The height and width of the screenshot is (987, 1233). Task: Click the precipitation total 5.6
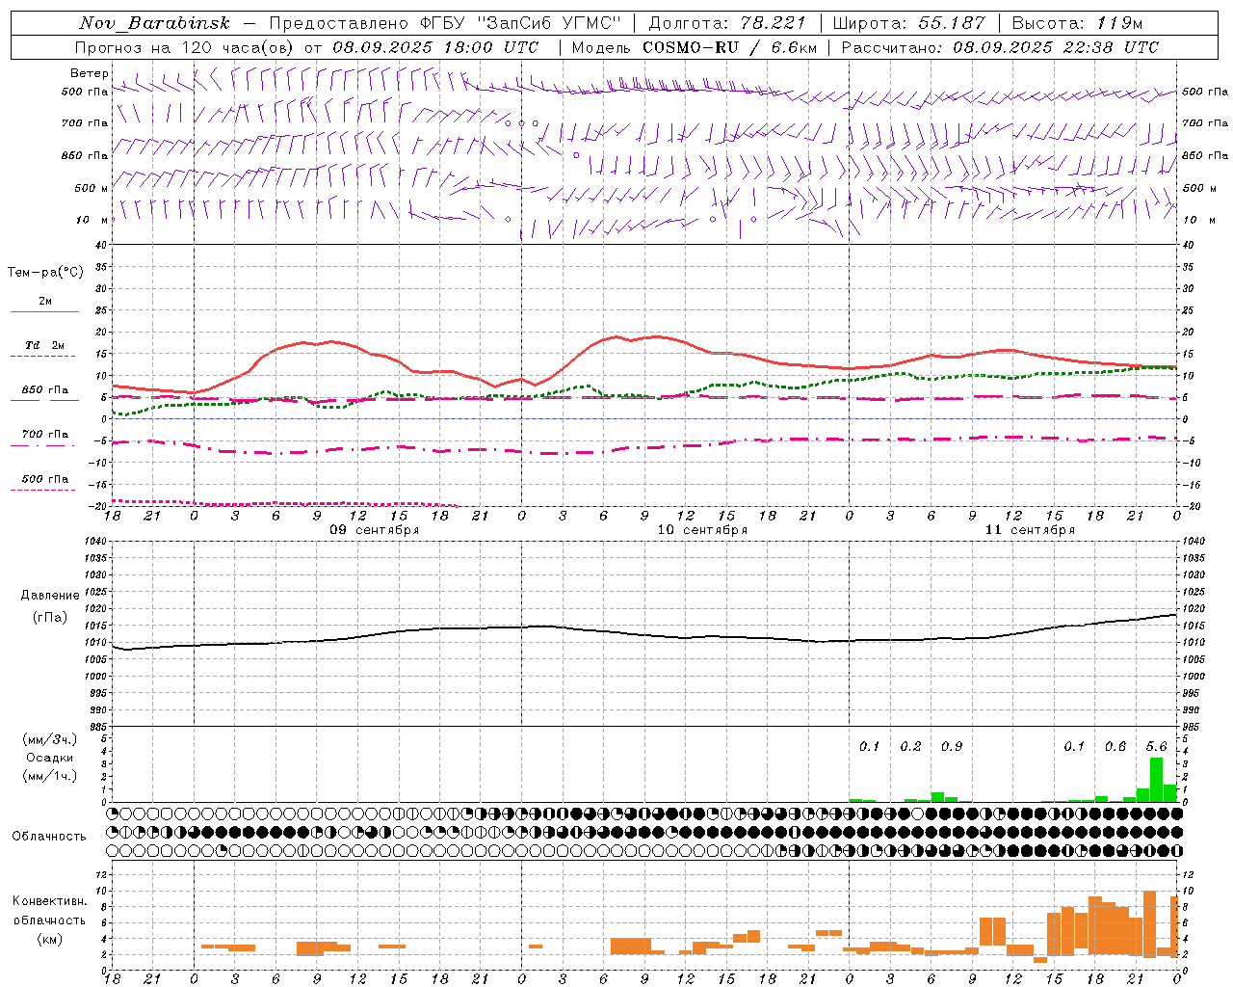coord(1156,746)
